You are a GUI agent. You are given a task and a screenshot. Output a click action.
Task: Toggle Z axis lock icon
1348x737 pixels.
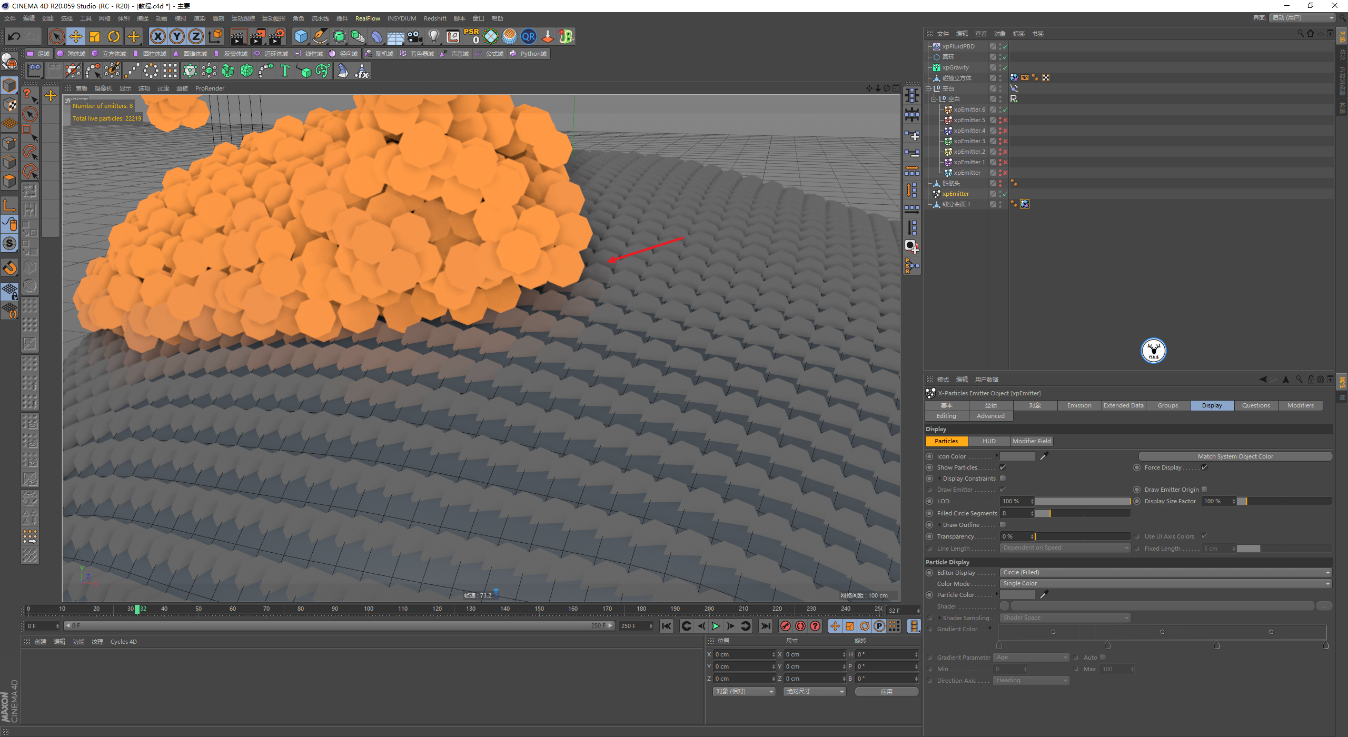coord(196,36)
